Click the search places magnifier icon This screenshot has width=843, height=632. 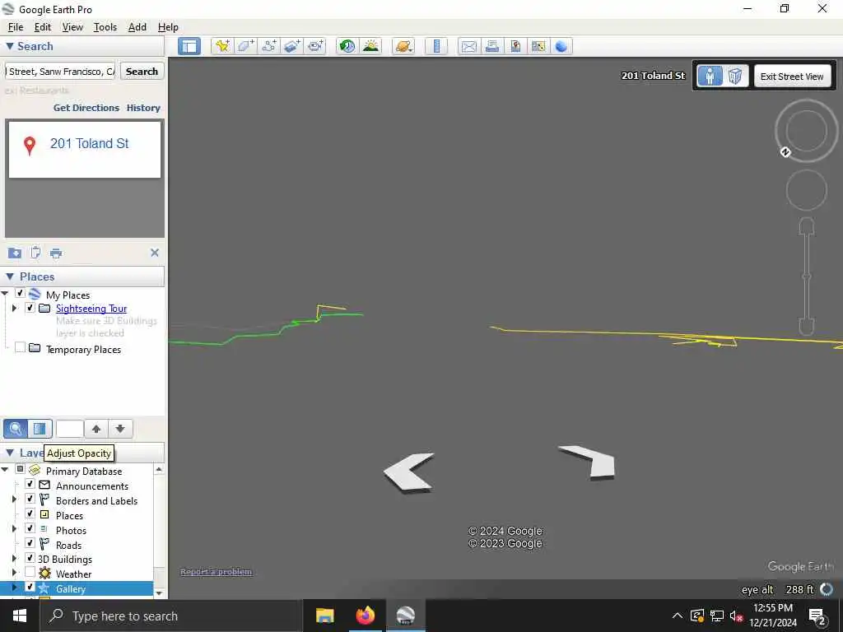pyautogui.click(x=16, y=428)
